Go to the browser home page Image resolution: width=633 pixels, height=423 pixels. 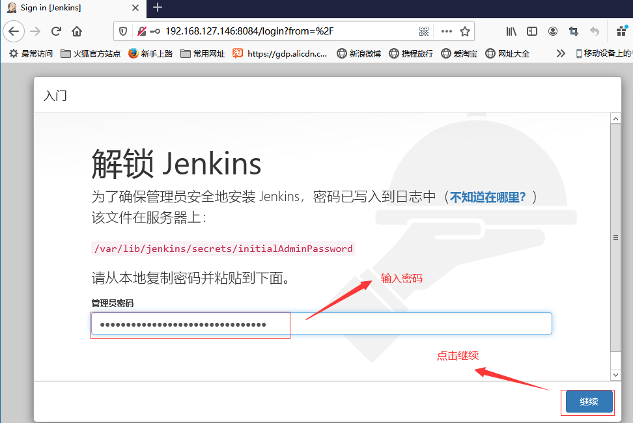(77, 31)
